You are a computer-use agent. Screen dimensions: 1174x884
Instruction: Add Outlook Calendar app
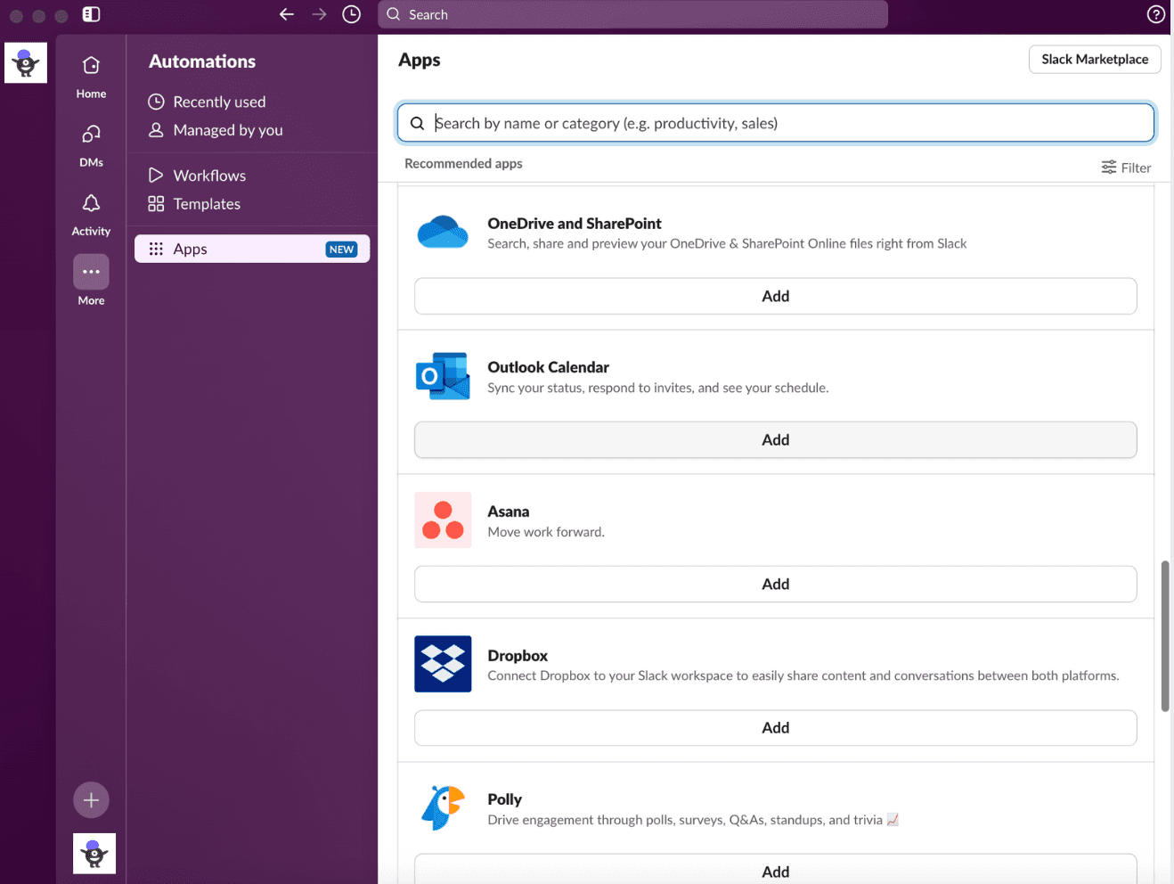coord(775,439)
